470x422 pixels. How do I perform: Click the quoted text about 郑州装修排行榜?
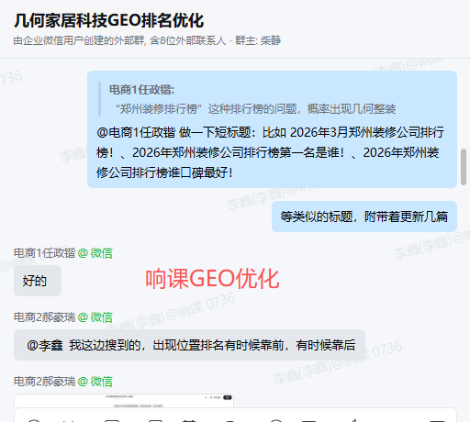[x=256, y=109]
